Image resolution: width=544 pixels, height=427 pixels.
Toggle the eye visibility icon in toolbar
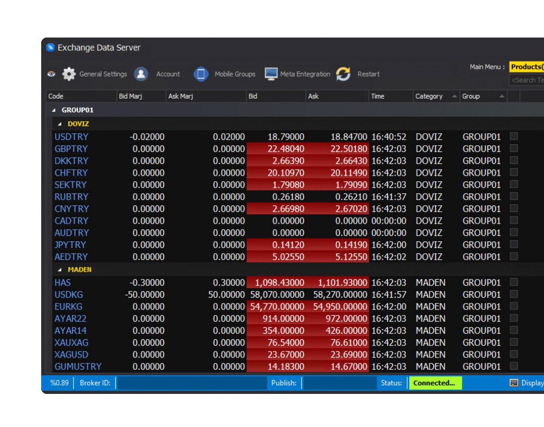[51, 74]
